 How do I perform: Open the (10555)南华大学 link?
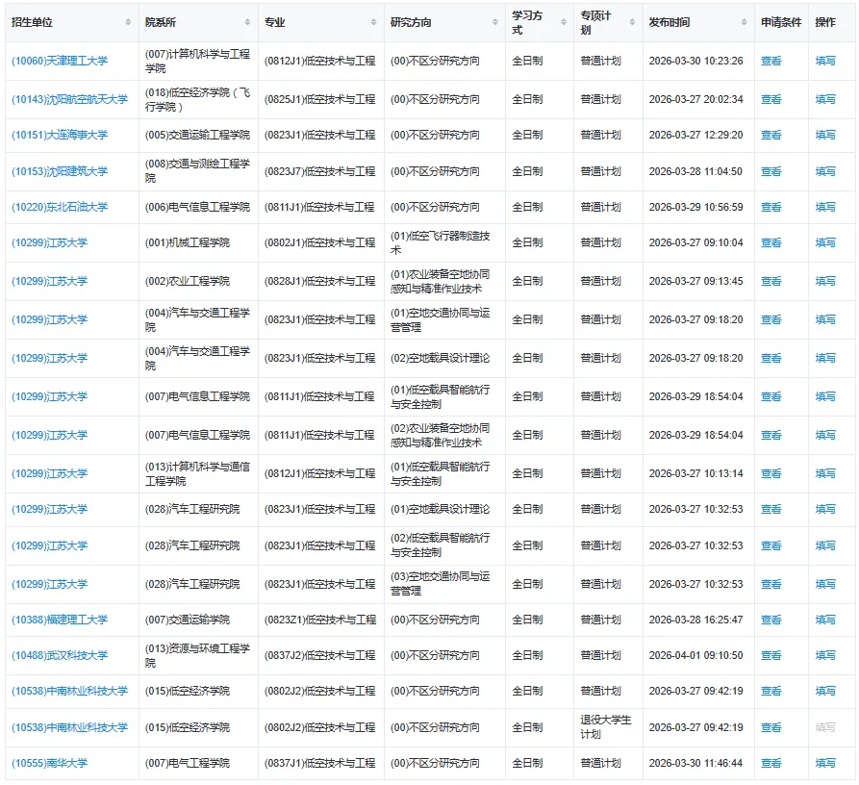(50, 763)
